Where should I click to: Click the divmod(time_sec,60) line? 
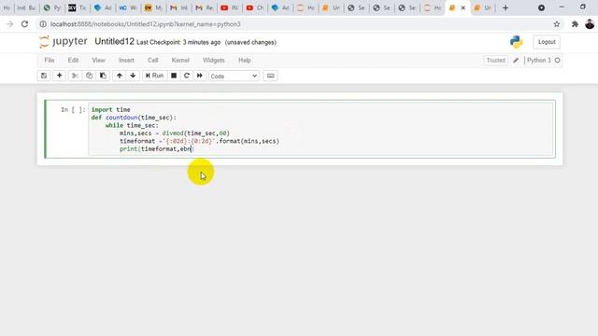(x=175, y=133)
